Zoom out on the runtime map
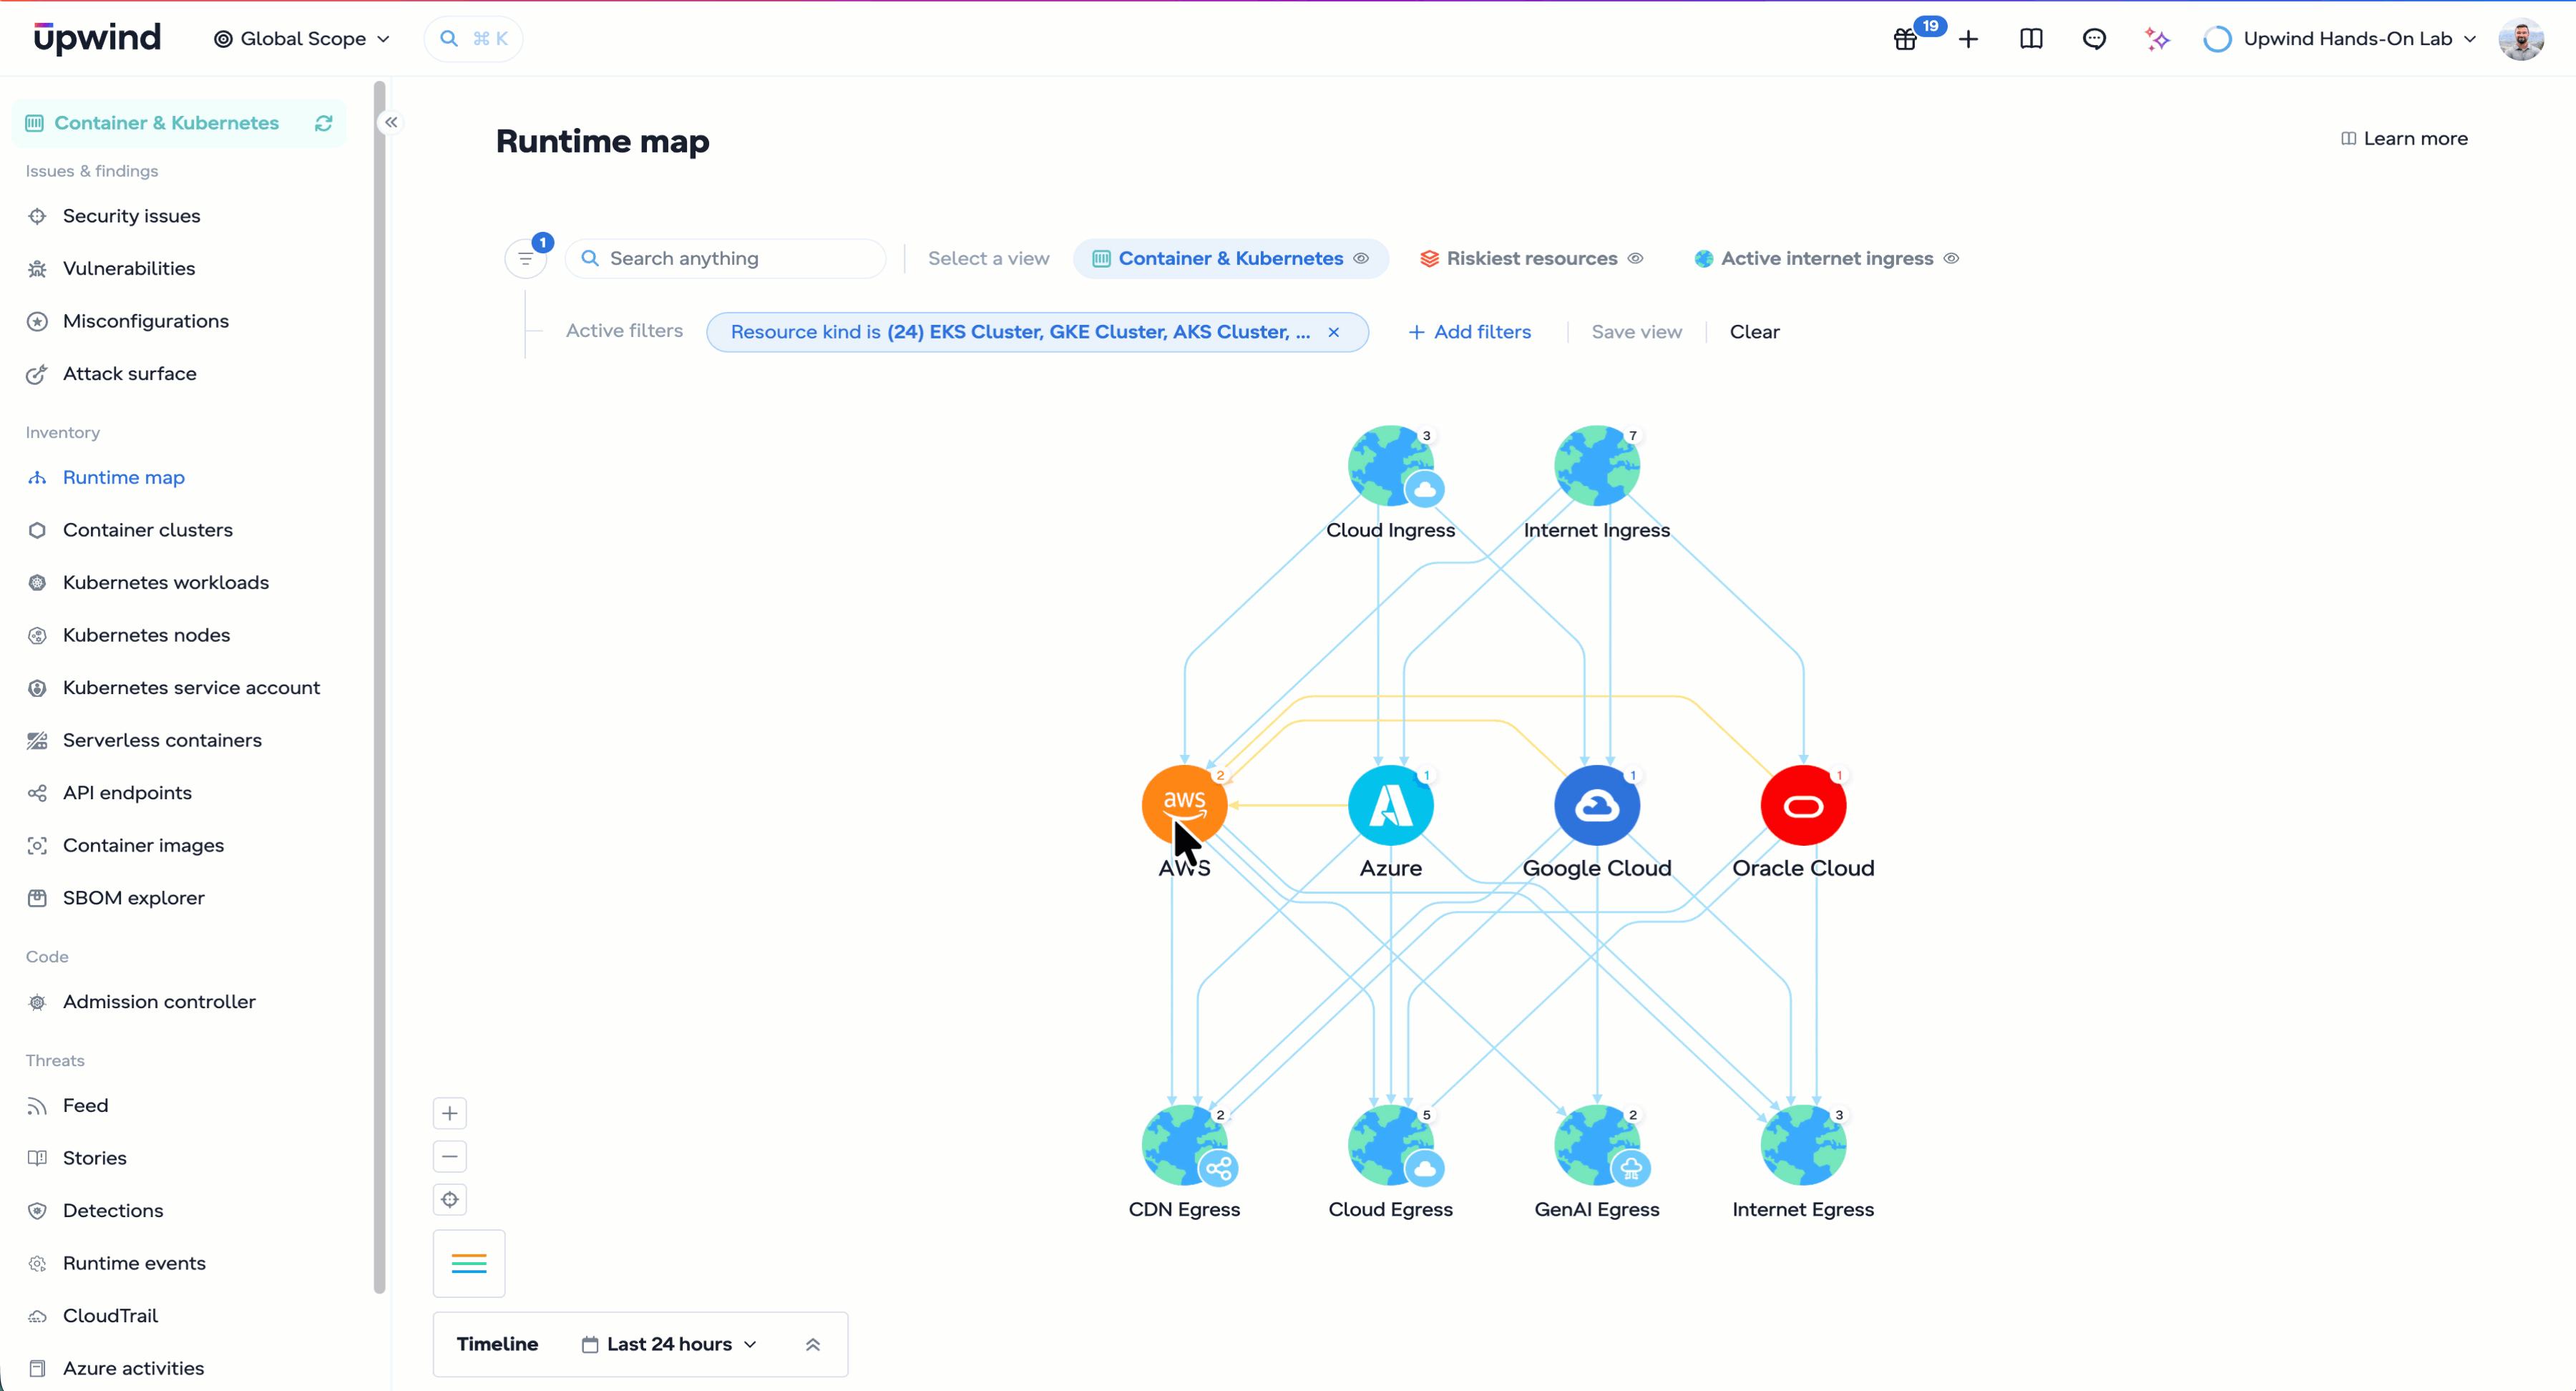 tap(450, 1156)
